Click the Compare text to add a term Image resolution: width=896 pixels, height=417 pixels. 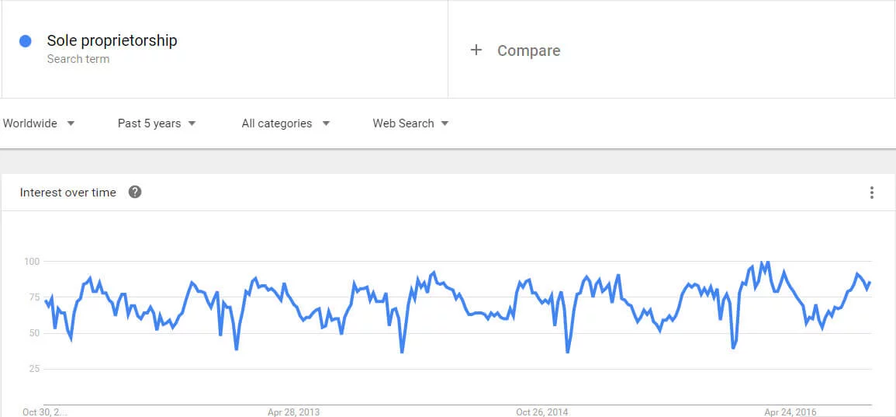(528, 50)
